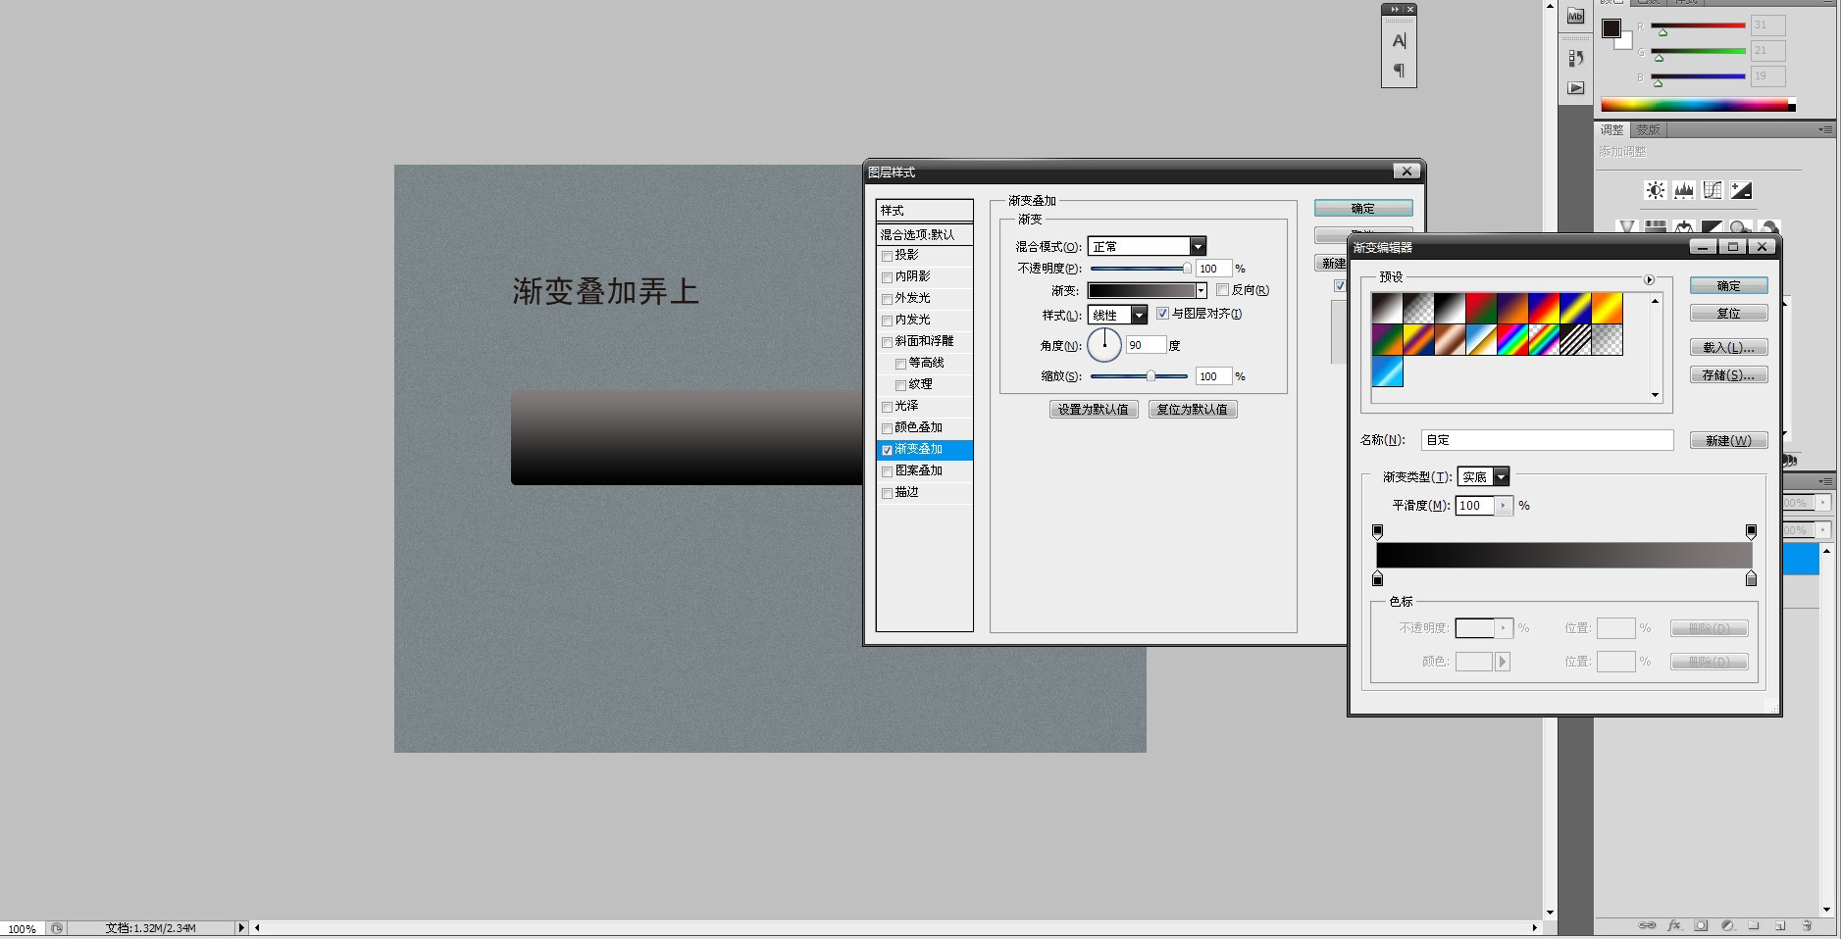This screenshot has height=939, width=1841.
Task: Open the Actions panel play icon
Action: [x=1575, y=88]
